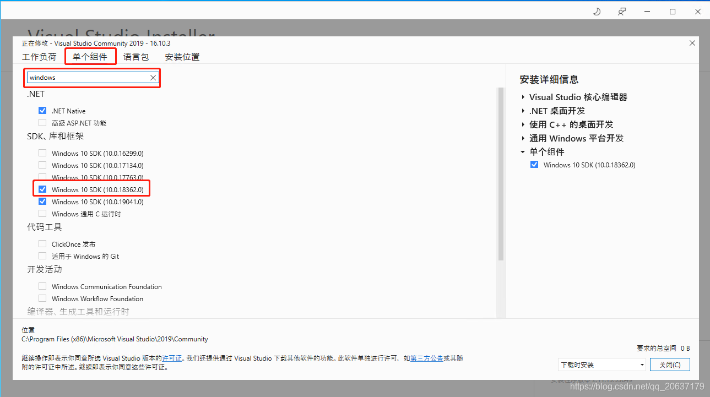Check Windows 10 SDK (10.0.17134.0)
Image resolution: width=710 pixels, height=397 pixels.
[x=42, y=165]
